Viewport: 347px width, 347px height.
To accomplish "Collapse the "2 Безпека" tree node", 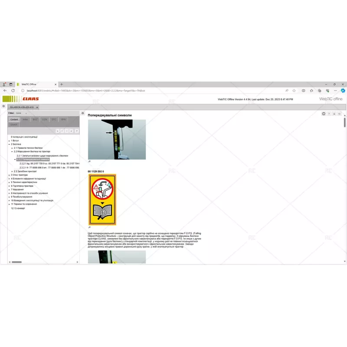I will click(10, 144).
